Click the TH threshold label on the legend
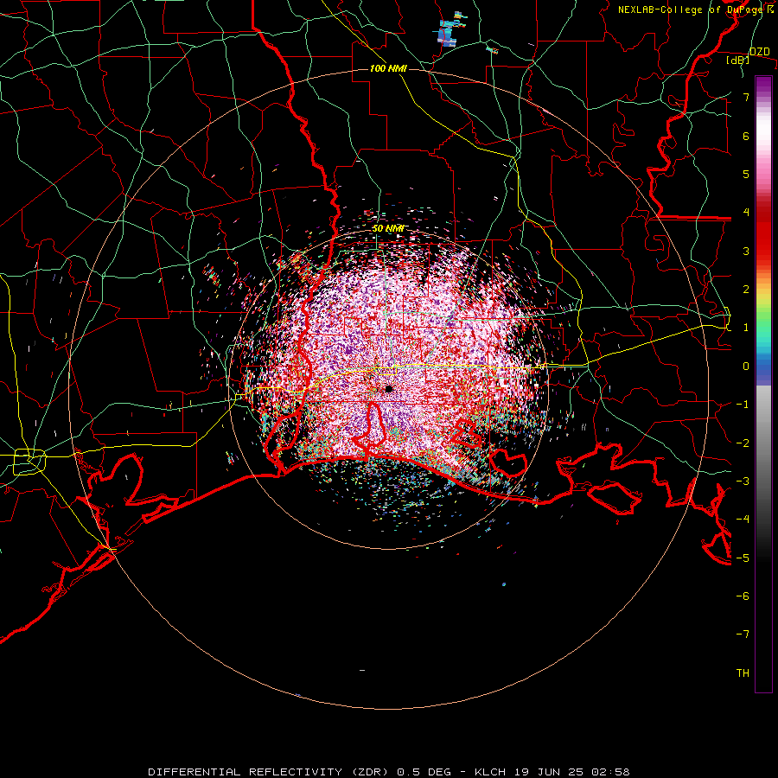The width and height of the screenshot is (778, 778). [x=743, y=673]
